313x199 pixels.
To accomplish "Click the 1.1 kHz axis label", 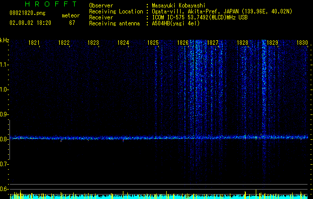I will 4,65.
